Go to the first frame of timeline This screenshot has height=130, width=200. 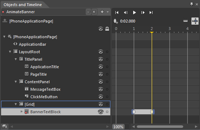(x=117, y=12)
